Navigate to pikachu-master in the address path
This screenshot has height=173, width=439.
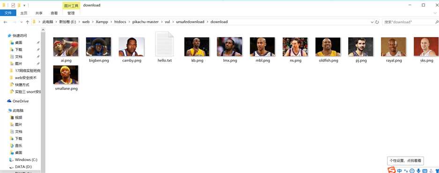click(x=145, y=22)
